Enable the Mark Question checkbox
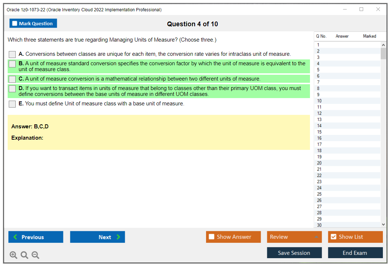Viewport: 392px width, 268px height. click(15, 23)
